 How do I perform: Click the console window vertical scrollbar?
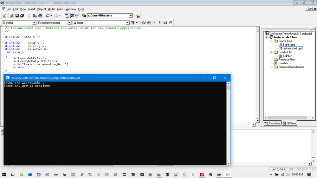coord(229,124)
